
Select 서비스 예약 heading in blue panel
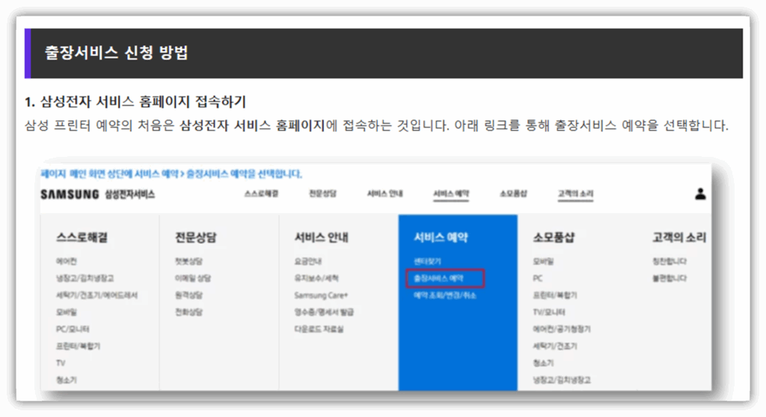coord(441,238)
